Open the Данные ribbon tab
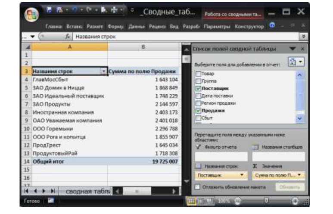 click(x=137, y=26)
